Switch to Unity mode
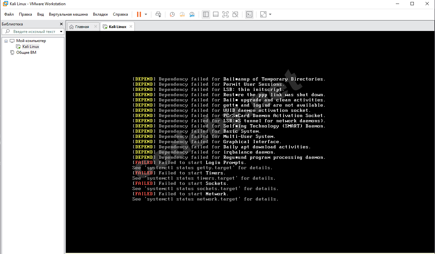This screenshot has width=435, height=254. point(235,14)
